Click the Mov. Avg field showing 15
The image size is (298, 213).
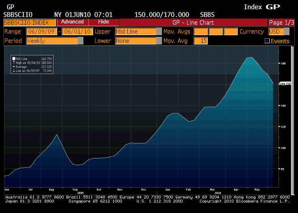[200, 41]
